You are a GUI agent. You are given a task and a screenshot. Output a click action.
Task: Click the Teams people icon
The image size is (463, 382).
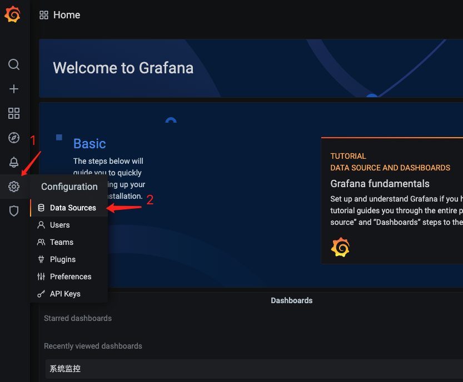pyautogui.click(x=41, y=242)
